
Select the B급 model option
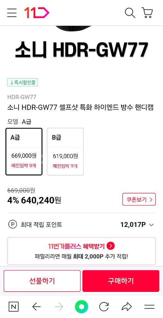point(65,152)
